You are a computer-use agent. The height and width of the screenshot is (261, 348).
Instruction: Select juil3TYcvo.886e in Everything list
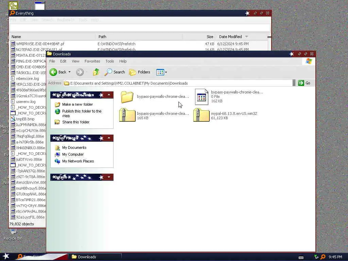29,159
